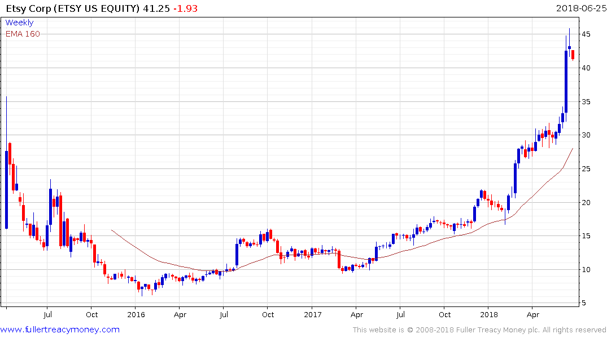Click the 5 price axis label

coord(584,303)
